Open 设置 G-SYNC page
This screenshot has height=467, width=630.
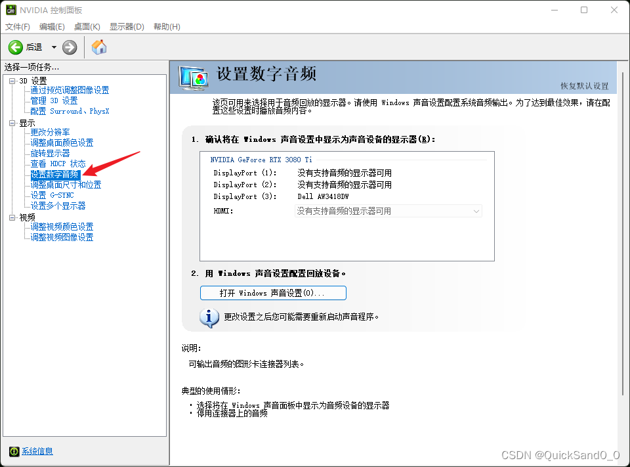[52, 195]
